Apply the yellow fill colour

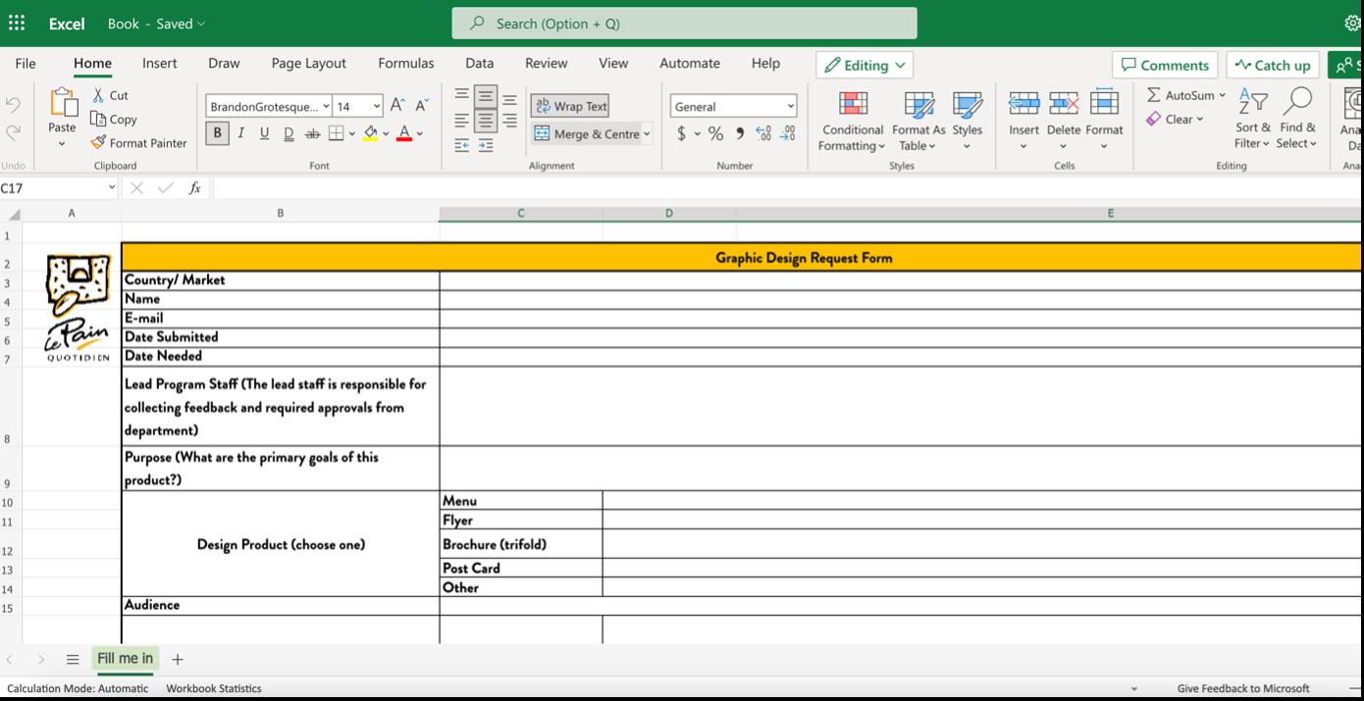[x=371, y=133]
